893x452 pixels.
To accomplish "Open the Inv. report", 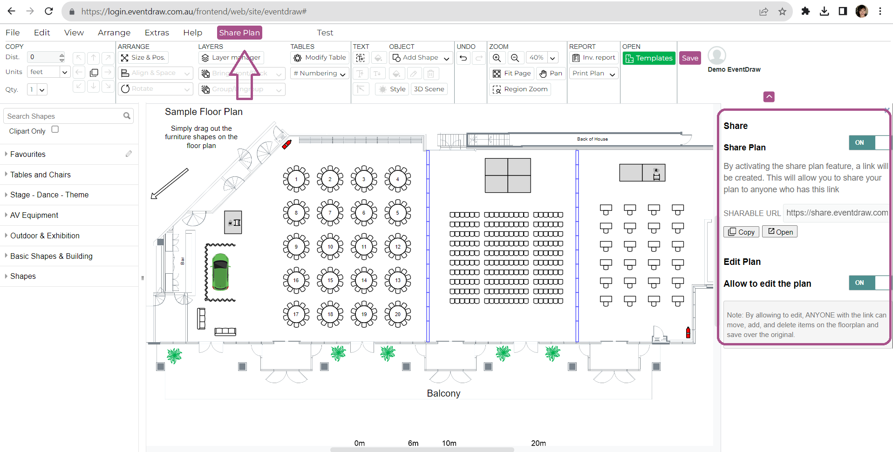I will click(x=593, y=57).
